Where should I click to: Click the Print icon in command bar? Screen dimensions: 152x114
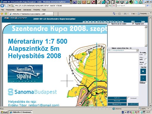click(125, 14)
